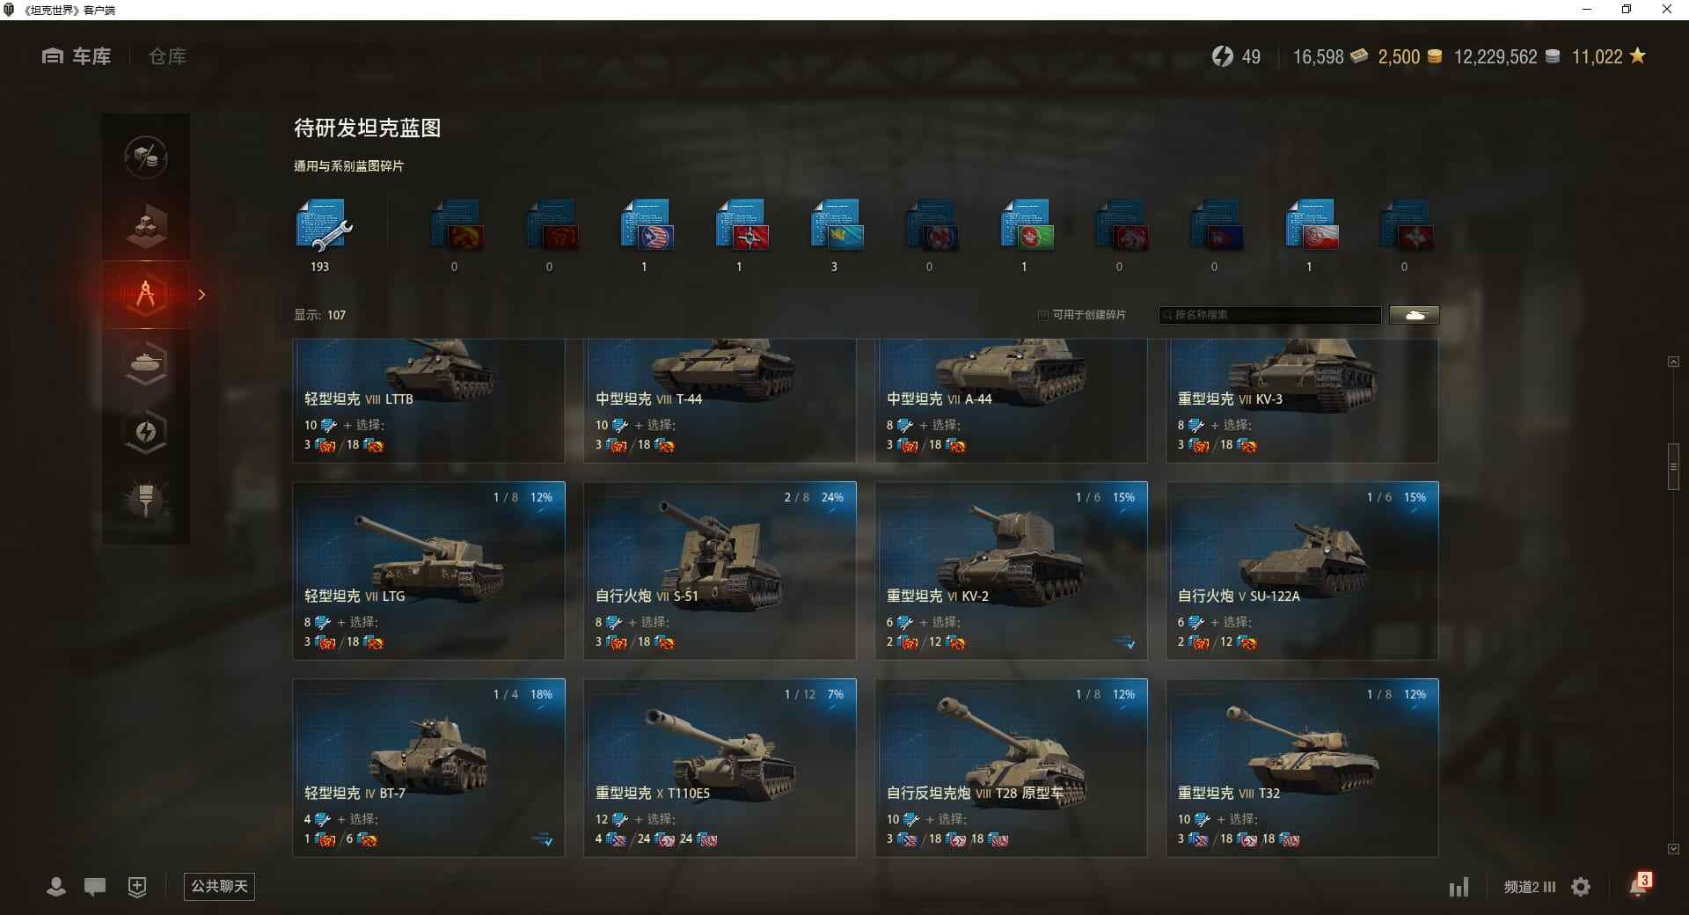This screenshot has height=915, width=1689.
Task: Expand the sidebar arrow beside blueprints
Action: 201,295
